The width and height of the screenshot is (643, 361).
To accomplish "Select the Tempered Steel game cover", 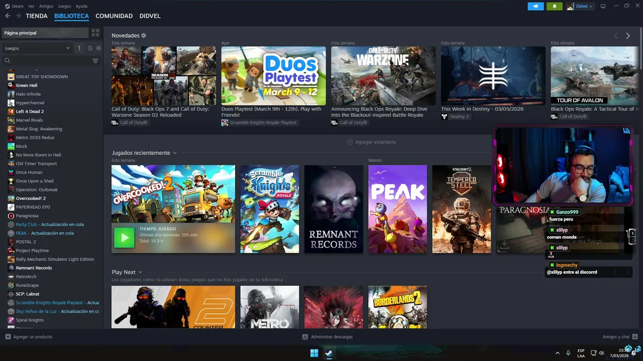I will [462, 209].
